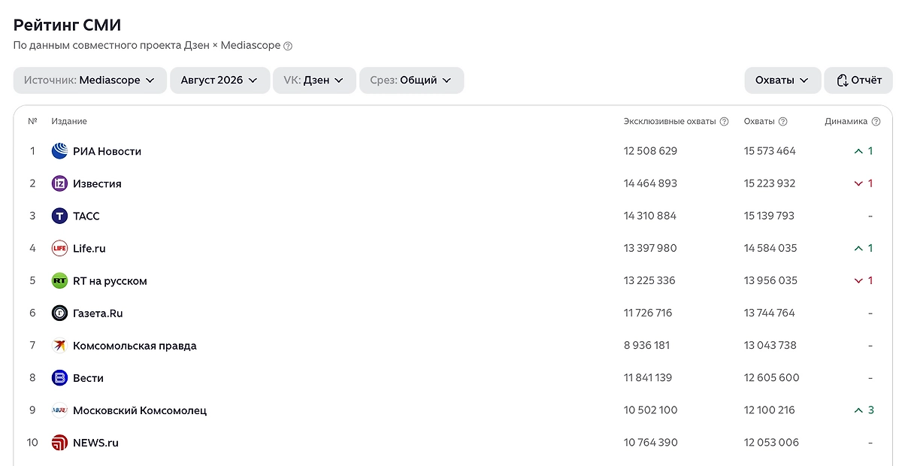Click the ТАСС logo icon
Screen dimensions: 902x466
[x=59, y=216]
